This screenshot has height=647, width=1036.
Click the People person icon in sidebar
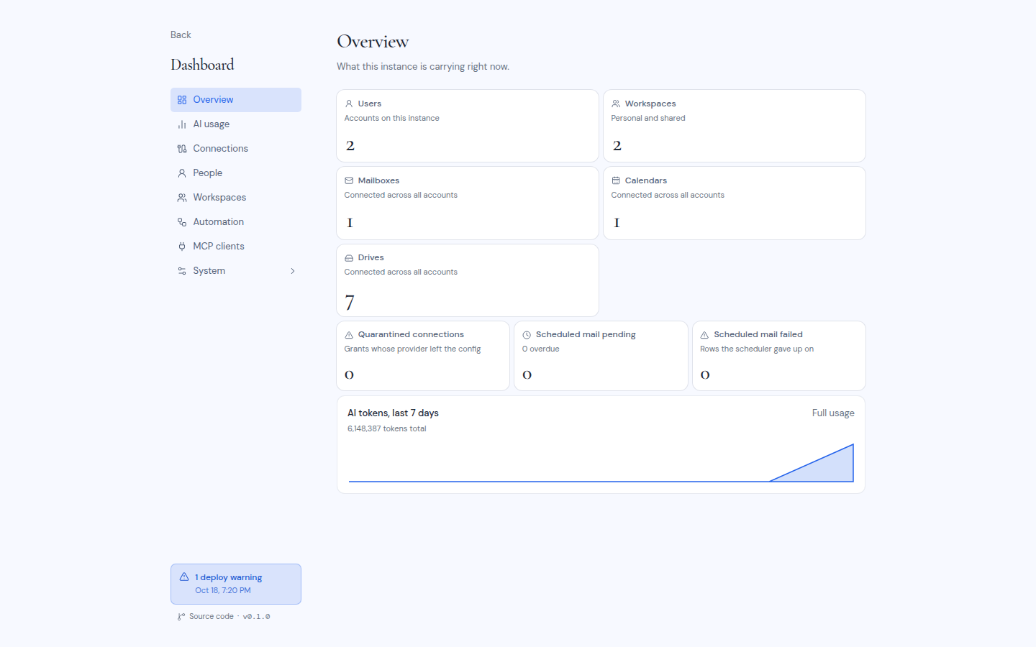tap(182, 173)
